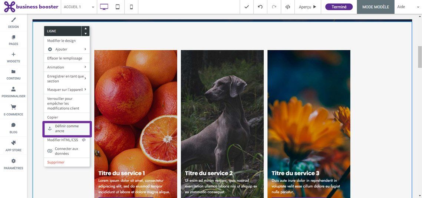Open the Paramètres gear icon
Image resolution: width=422 pixels, height=198 pixels.
point(13,161)
